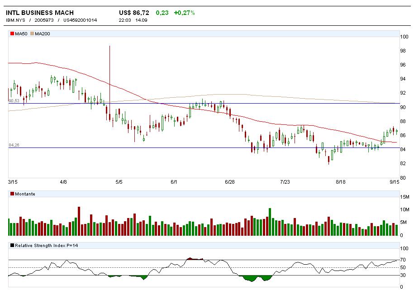Click the RSI 50 level label
Image resolution: width=414 pixels, height=290 pixels.
(x=403, y=267)
